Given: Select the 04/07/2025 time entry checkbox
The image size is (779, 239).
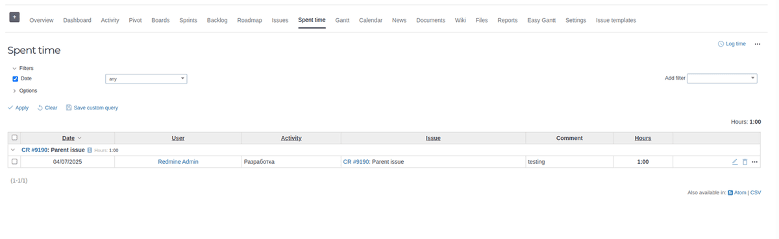Looking at the screenshot, I should click(x=15, y=161).
